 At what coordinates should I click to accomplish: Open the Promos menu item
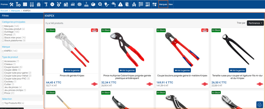coord(4,4)
